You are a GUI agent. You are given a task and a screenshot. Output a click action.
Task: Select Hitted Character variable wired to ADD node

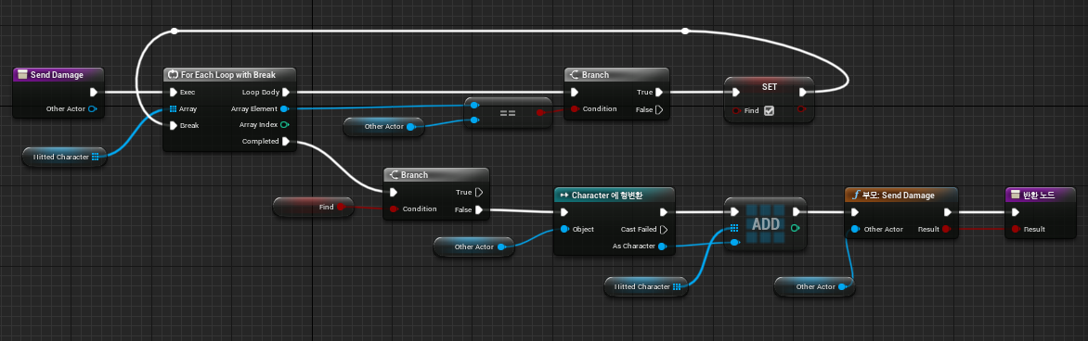pyautogui.click(x=645, y=287)
